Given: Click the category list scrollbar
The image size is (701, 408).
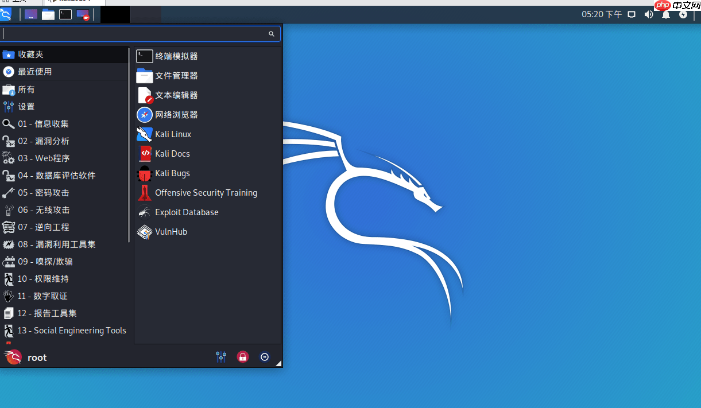Looking at the screenshot, I should click(x=130, y=145).
